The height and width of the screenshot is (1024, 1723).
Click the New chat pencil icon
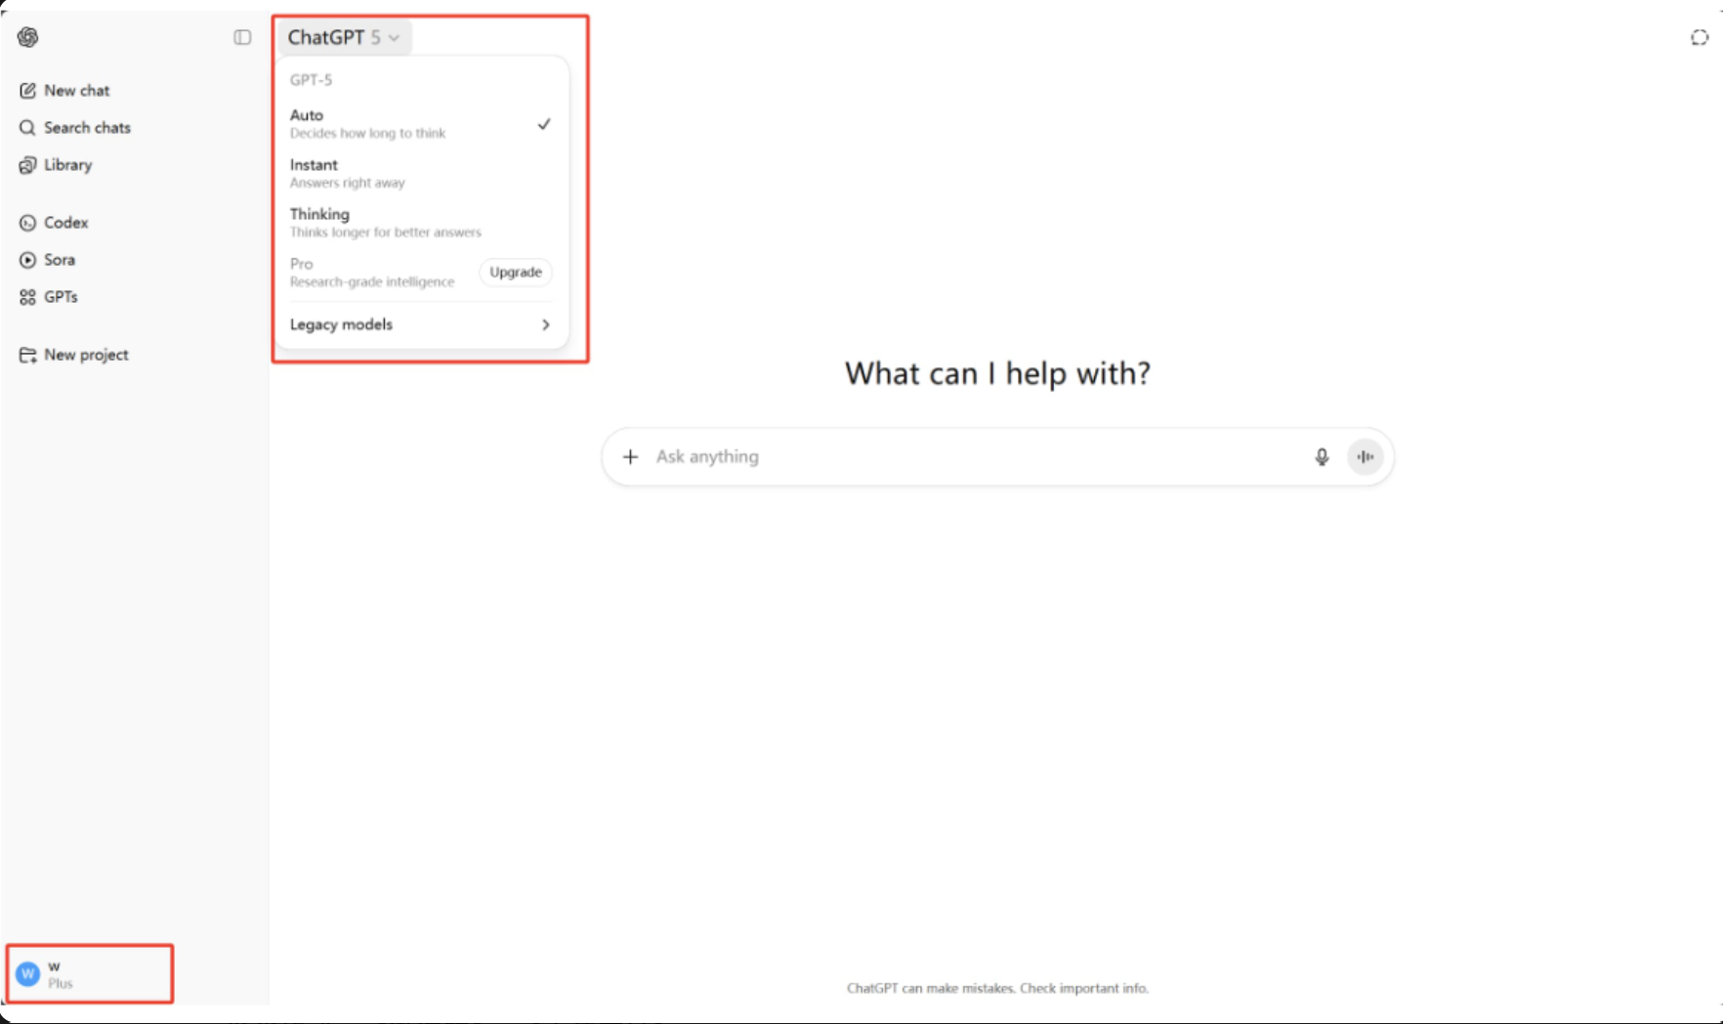coord(27,90)
